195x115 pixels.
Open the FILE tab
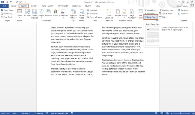point(4,6)
